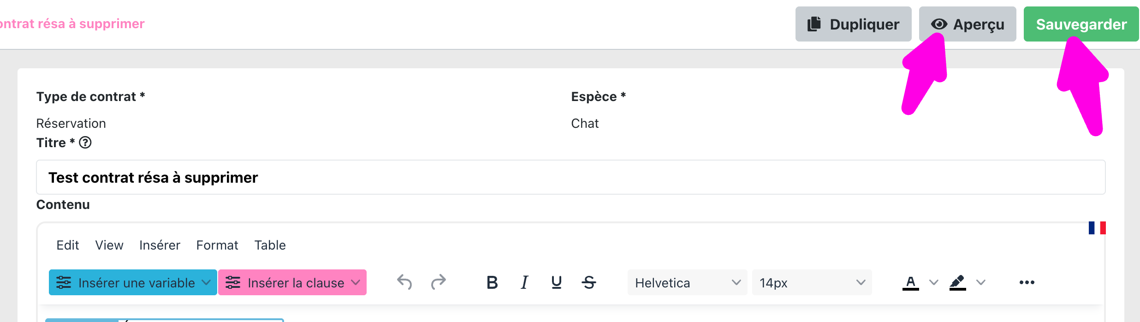Apply the highlight background color
1140x322 pixels.
(958, 282)
